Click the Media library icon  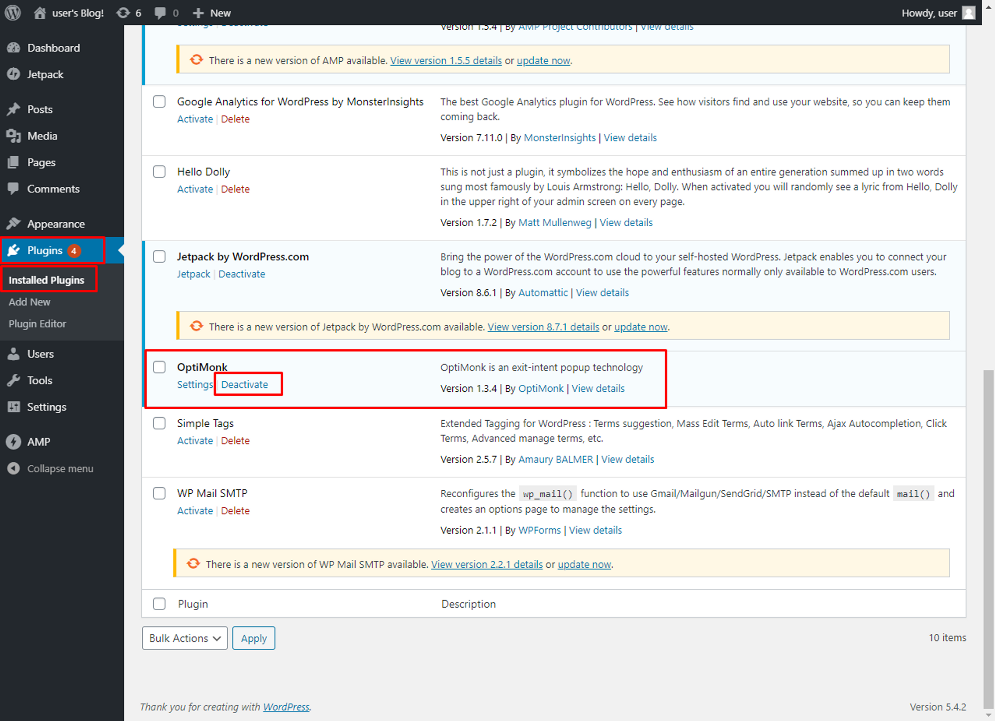tap(14, 136)
